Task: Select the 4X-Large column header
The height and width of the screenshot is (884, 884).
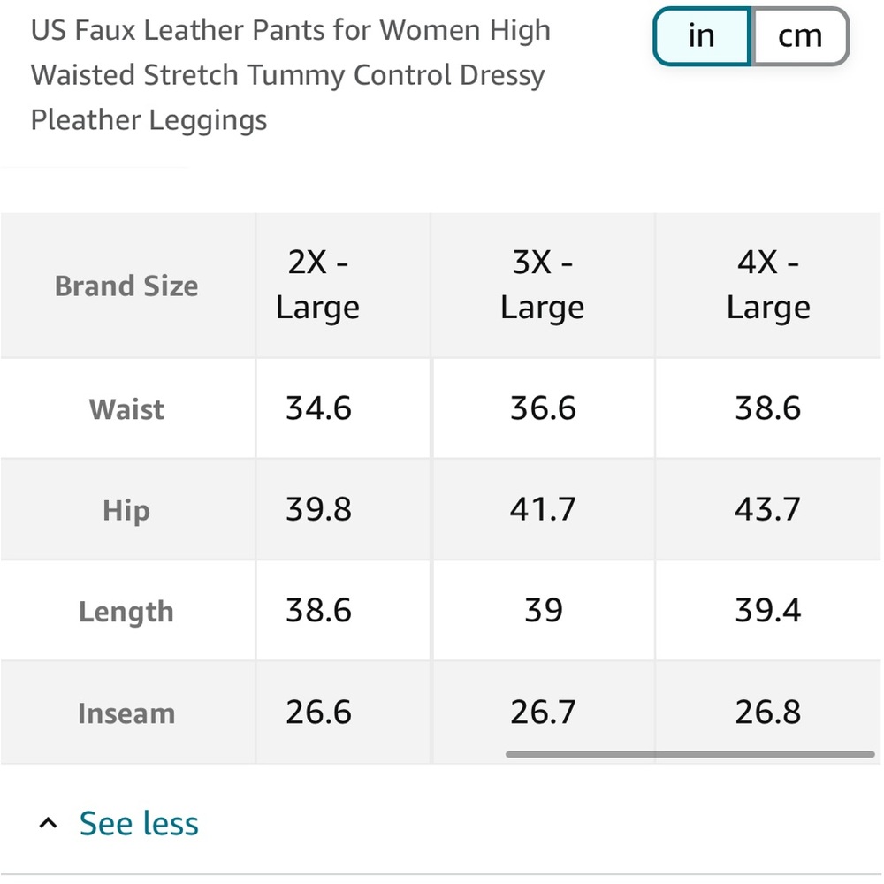Action: [x=767, y=285]
